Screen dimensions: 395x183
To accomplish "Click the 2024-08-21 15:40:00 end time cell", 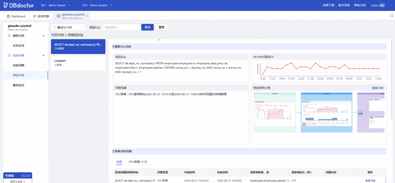I will [x=229, y=180].
